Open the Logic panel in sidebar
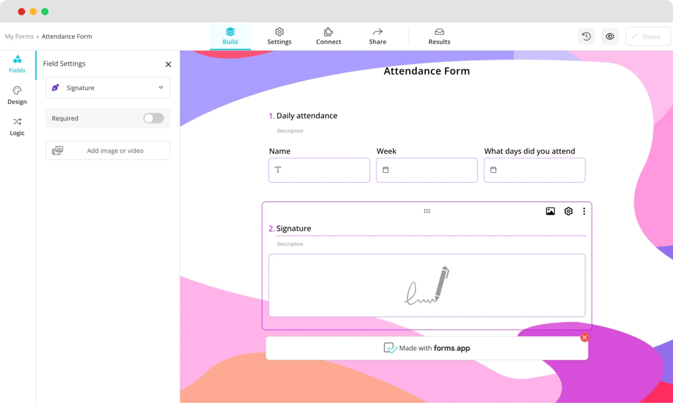Viewport: 673px width, 403px height. (x=17, y=126)
